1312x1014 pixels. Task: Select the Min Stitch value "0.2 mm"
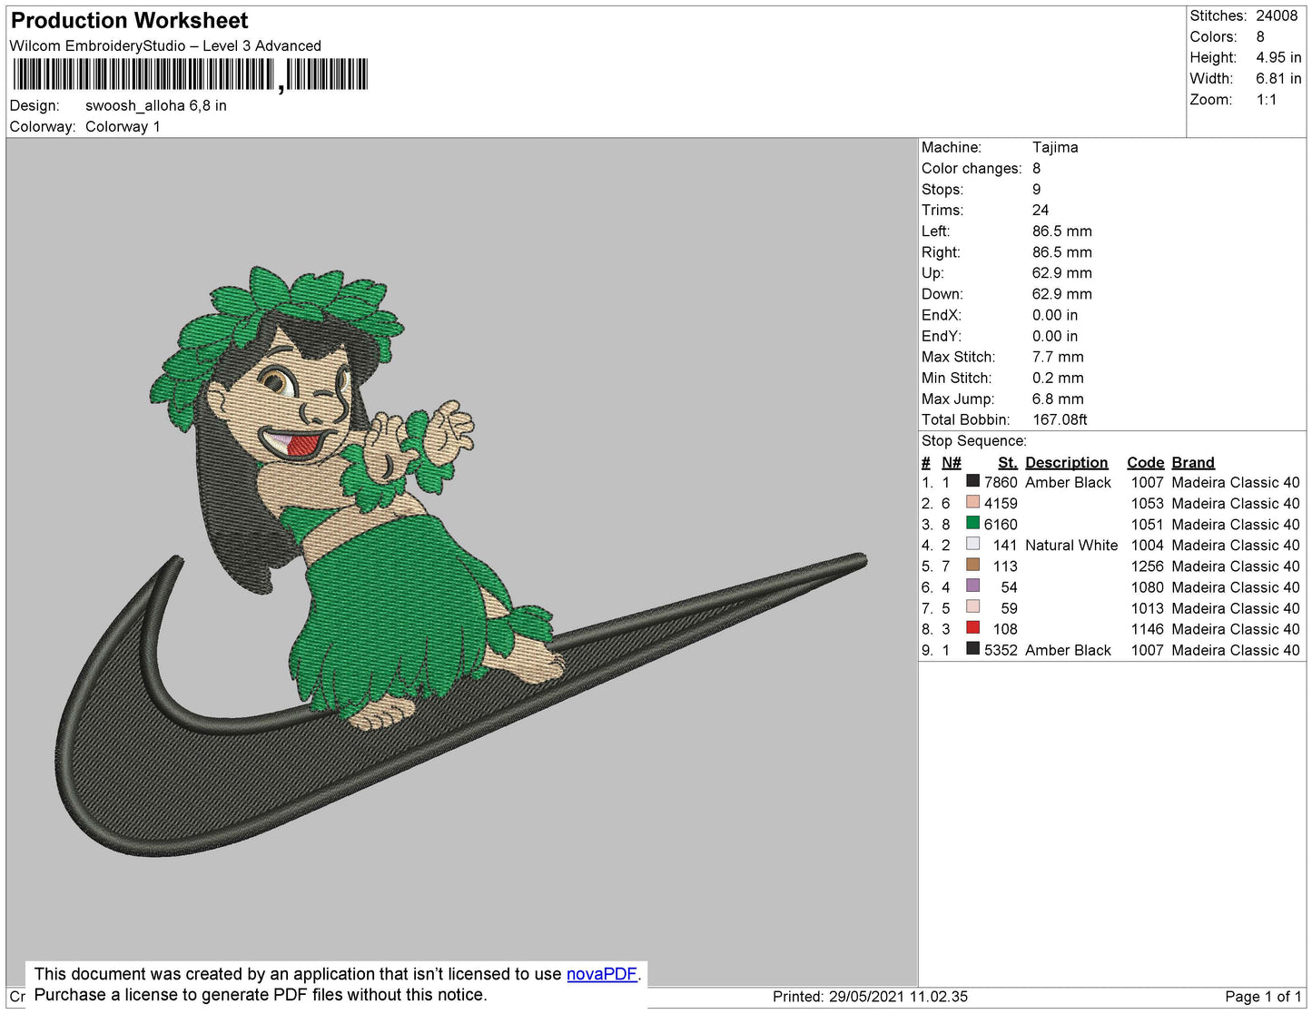[x=1058, y=378]
